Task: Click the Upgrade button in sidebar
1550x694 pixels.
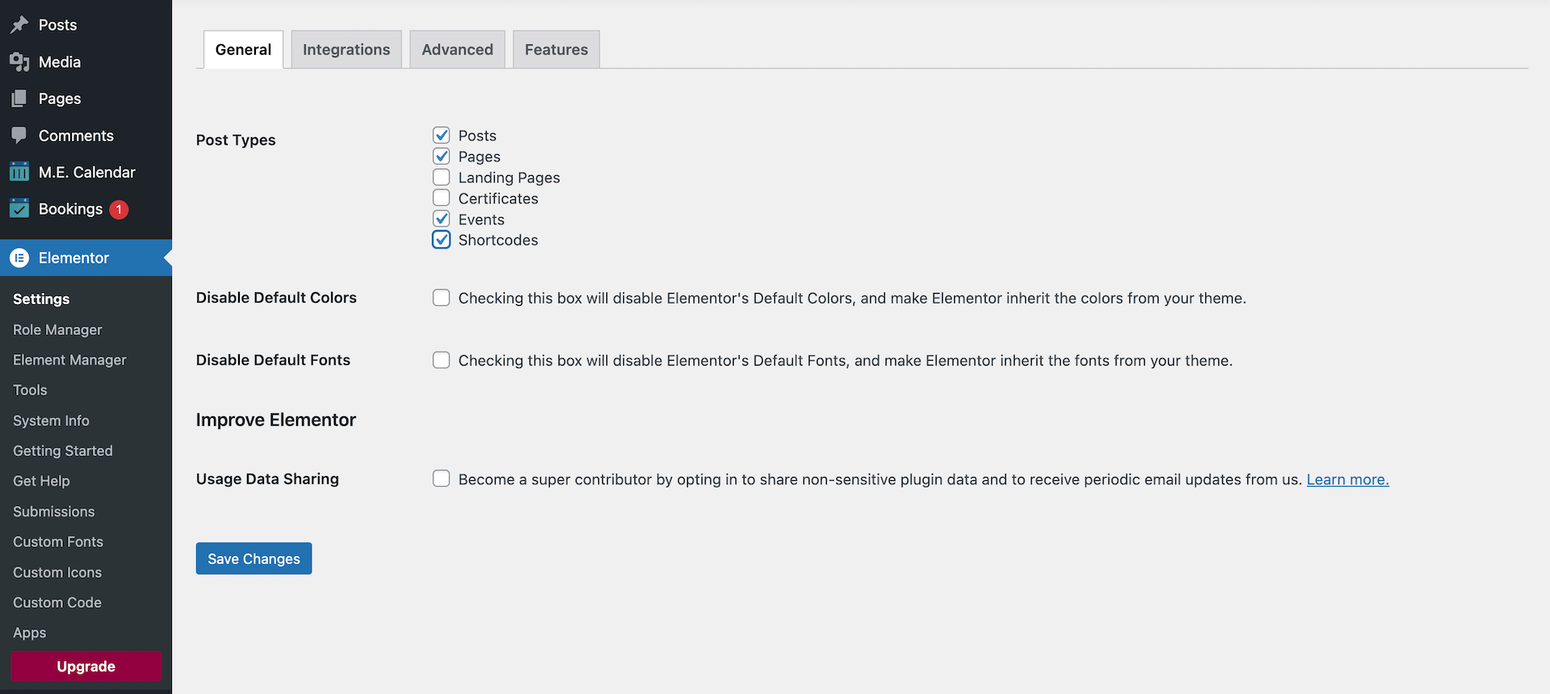Action: tap(86, 667)
